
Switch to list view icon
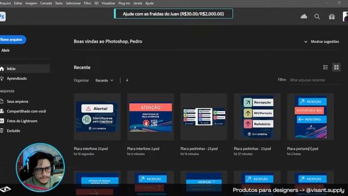coord(325,67)
